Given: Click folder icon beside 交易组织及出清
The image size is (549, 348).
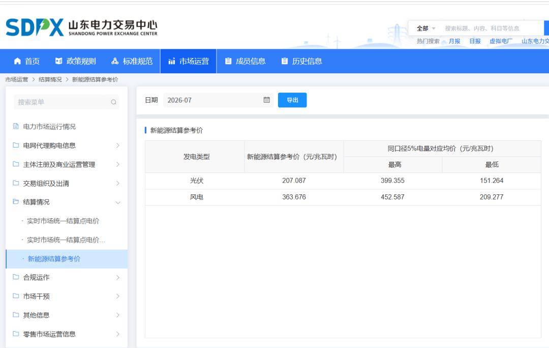Looking at the screenshot, I should coord(16,183).
